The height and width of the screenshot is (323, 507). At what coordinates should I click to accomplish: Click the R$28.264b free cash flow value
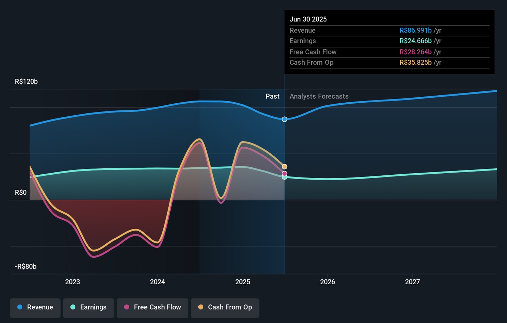pos(415,52)
